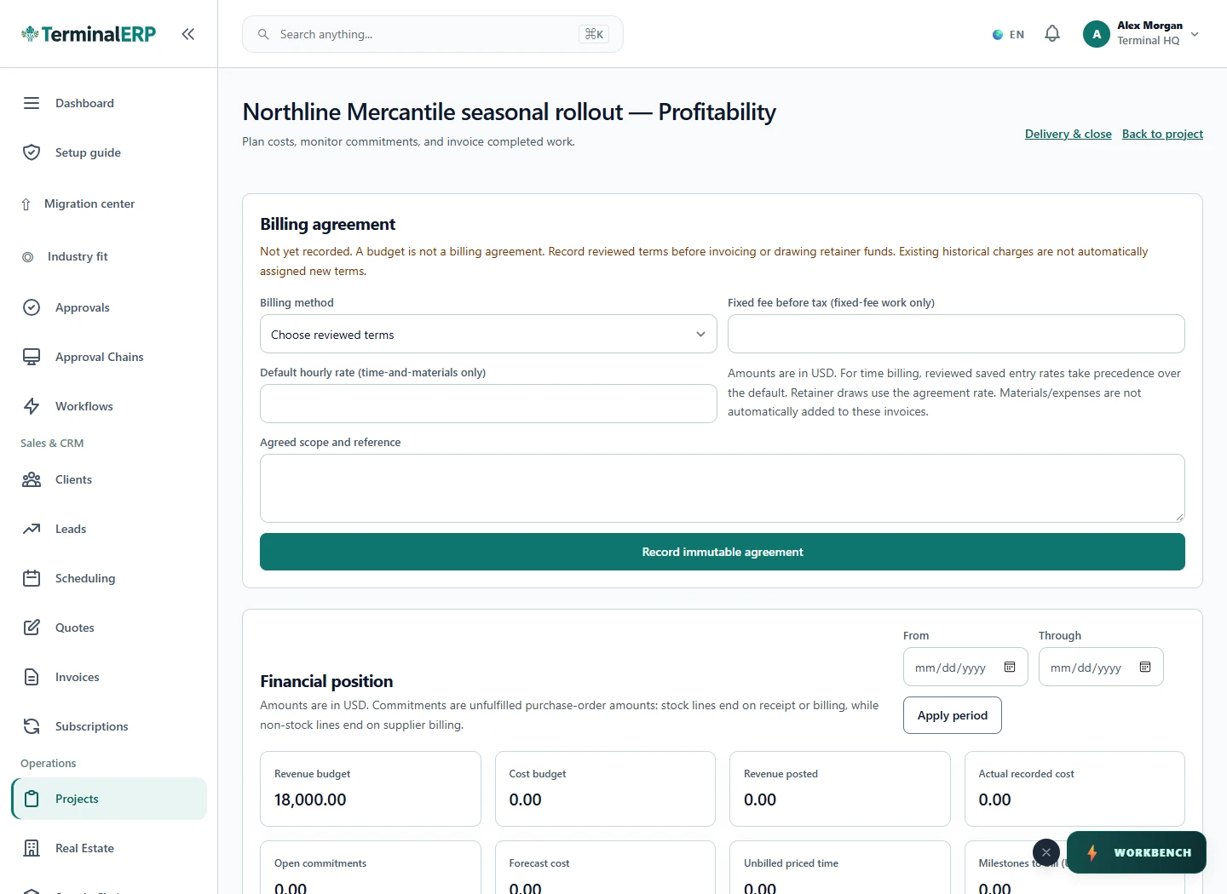Click the Approvals check-circle icon
Image resolution: width=1227 pixels, height=894 pixels.
[32, 307]
